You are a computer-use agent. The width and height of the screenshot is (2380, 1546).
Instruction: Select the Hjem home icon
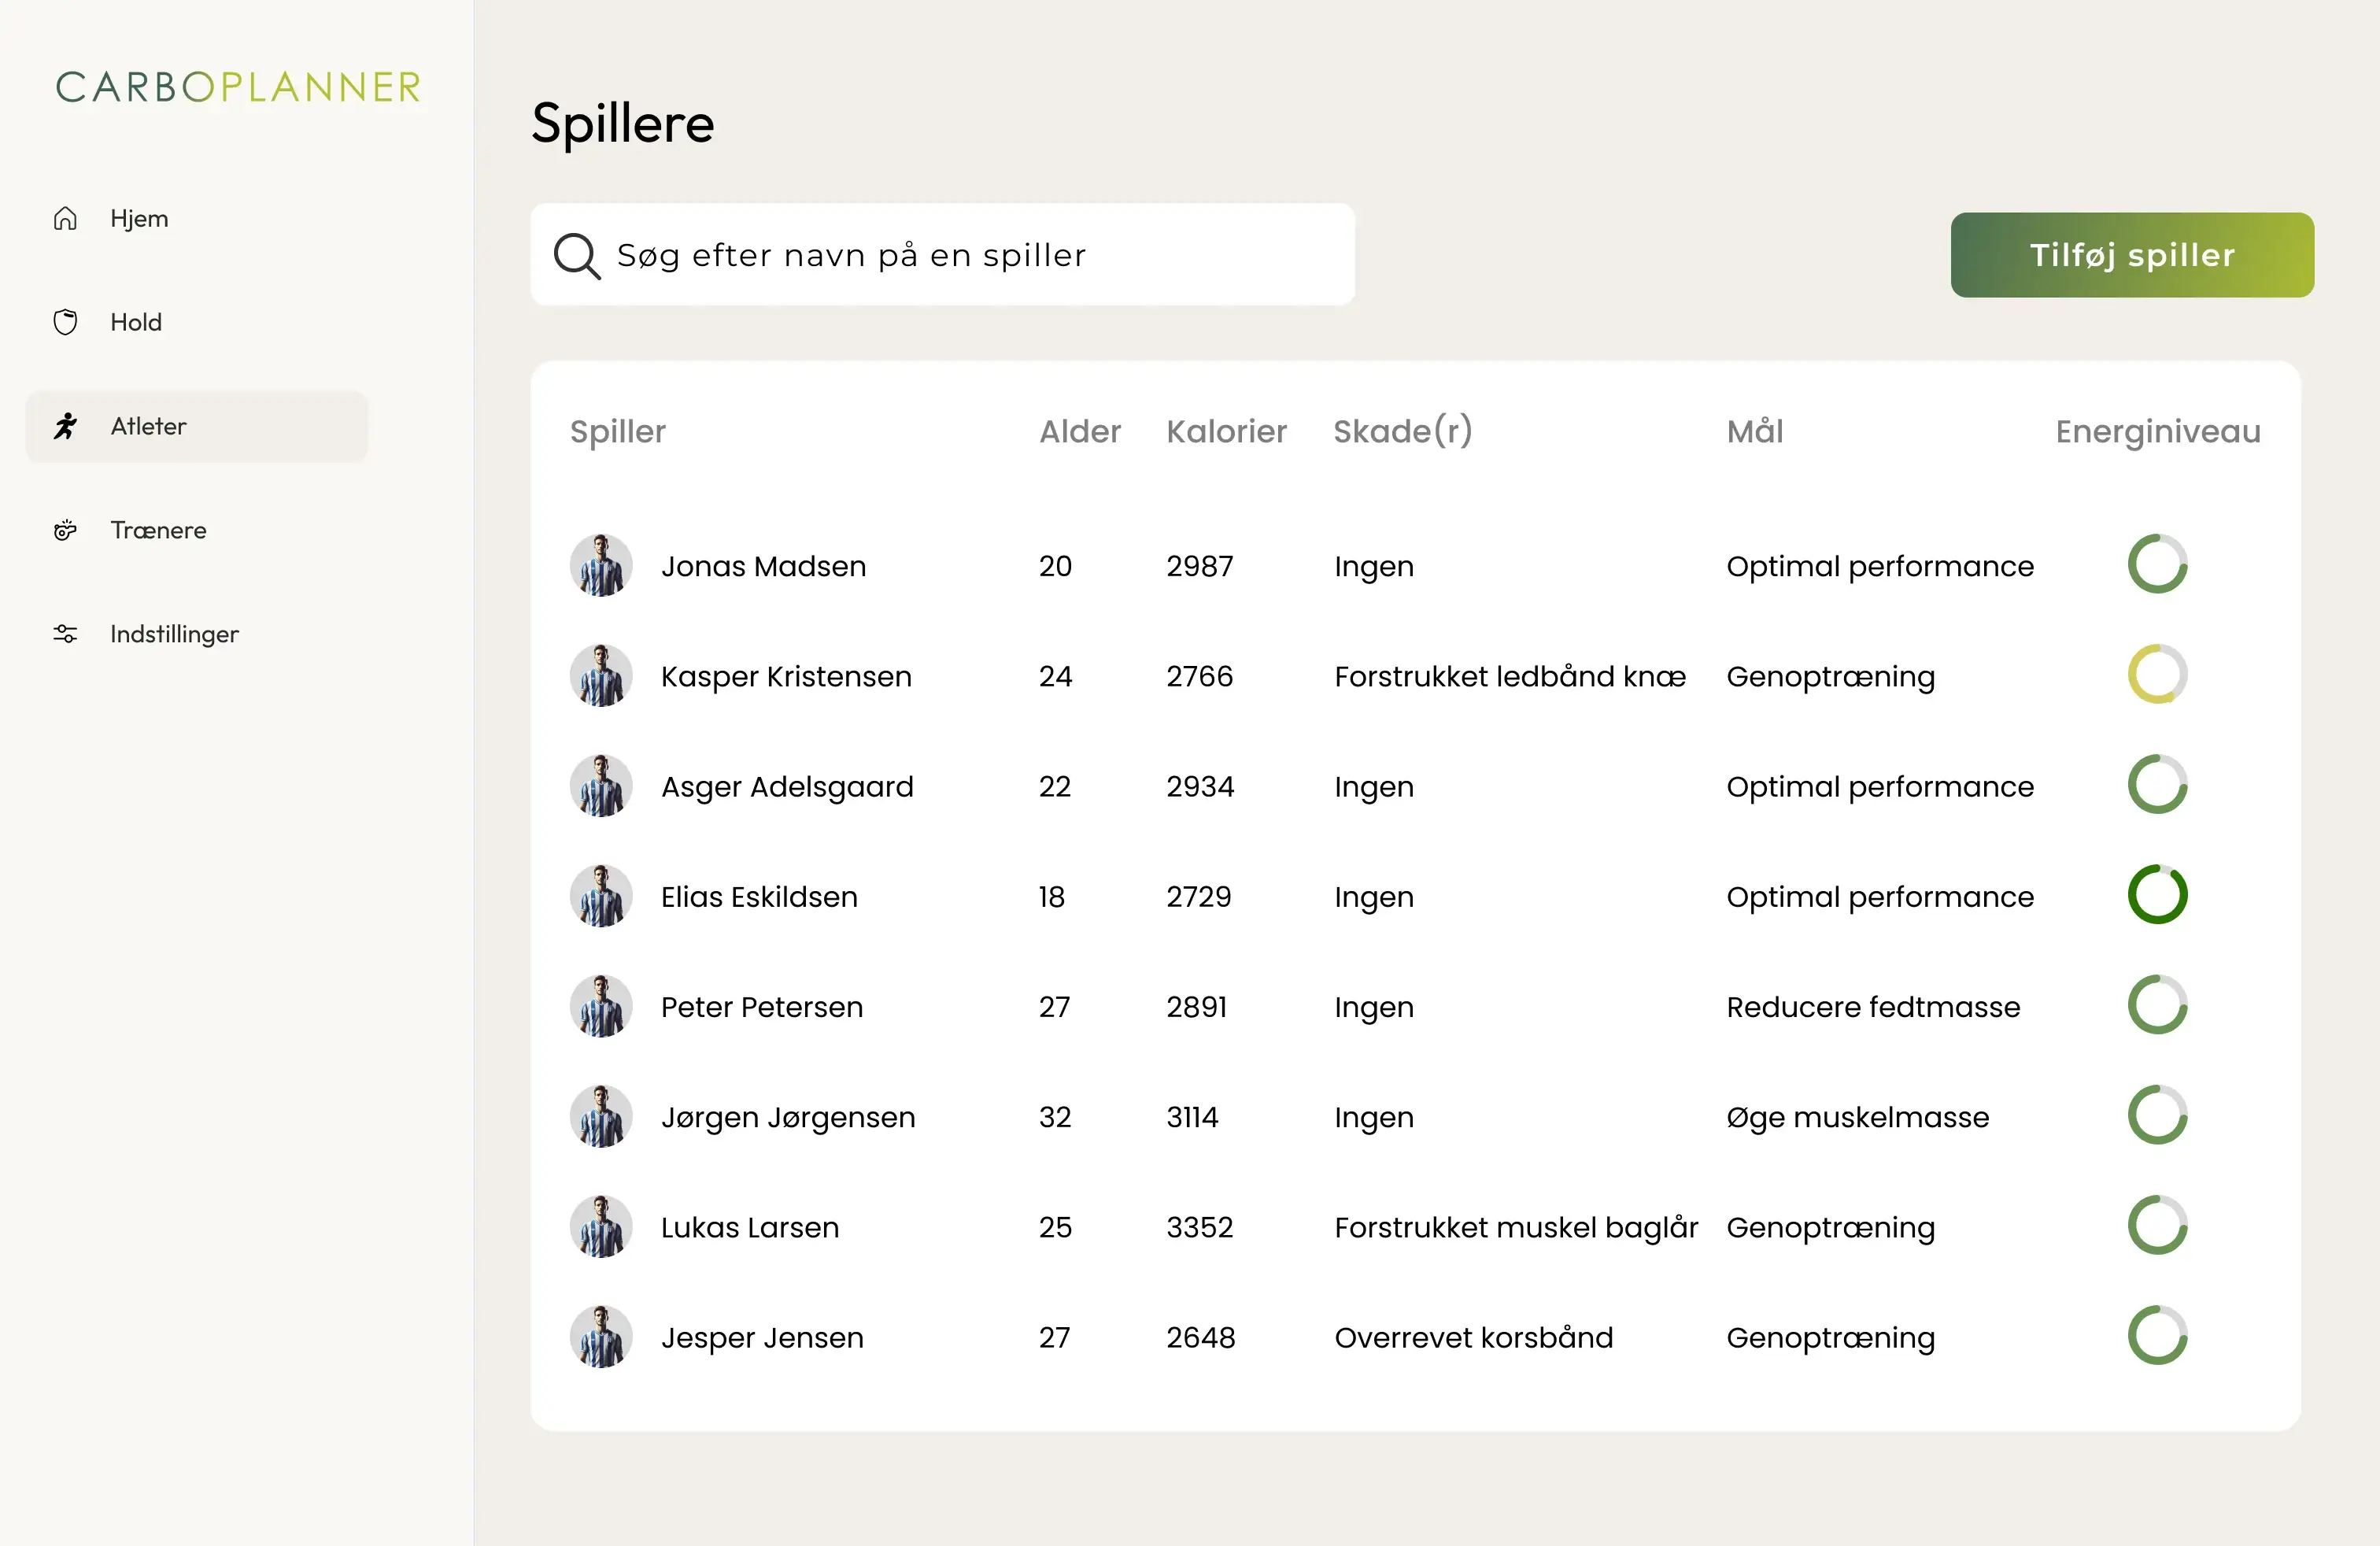65,218
